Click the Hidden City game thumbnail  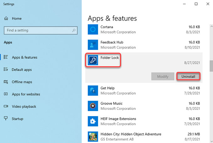point(93,137)
